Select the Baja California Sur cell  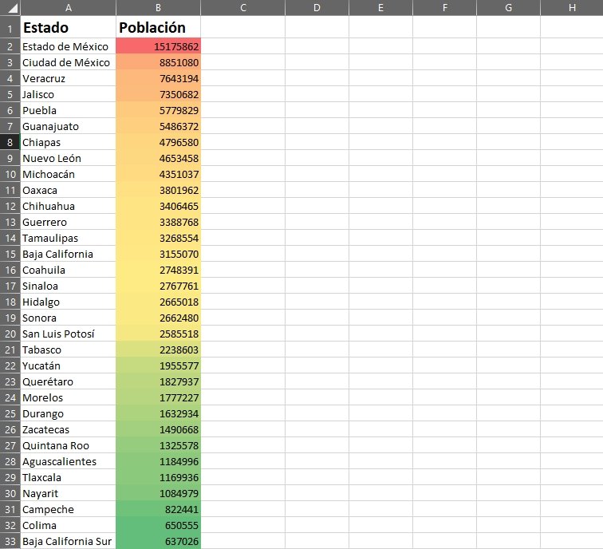click(68, 541)
